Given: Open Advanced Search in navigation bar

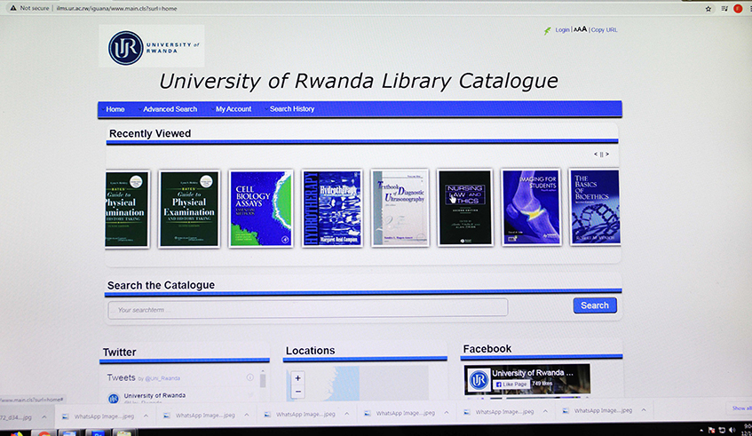Looking at the screenshot, I should click(x=170, y=109).
